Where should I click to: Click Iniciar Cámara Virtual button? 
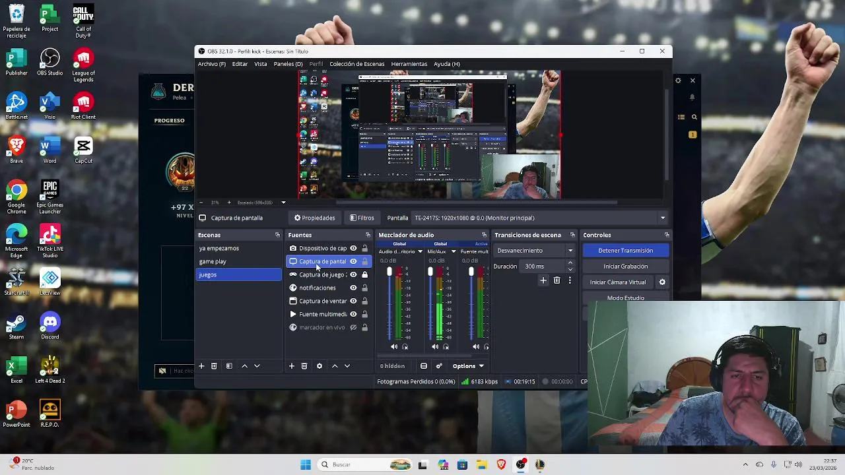coord(618,282)
